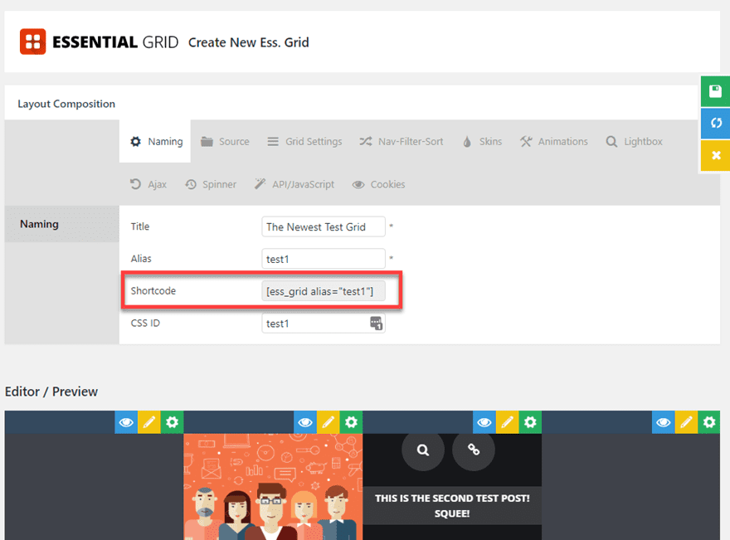The height and width of the screenshot is (540, 730).
Task: Toggle the eye icon above the orange illustration post
Action: (304, 422)
